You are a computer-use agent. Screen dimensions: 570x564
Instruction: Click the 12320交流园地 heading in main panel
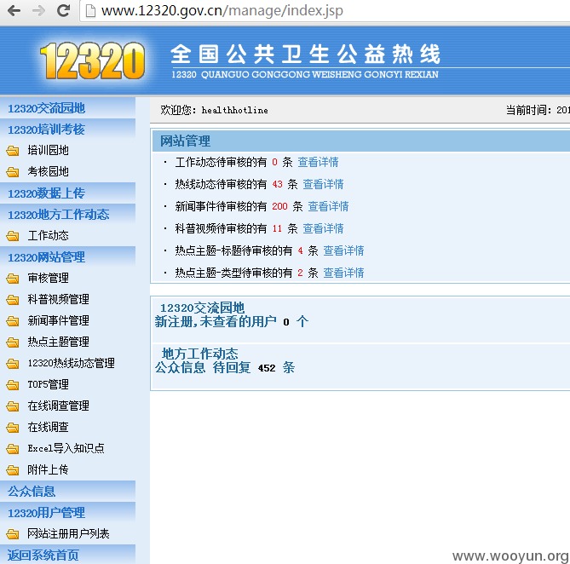coord(202,308)
